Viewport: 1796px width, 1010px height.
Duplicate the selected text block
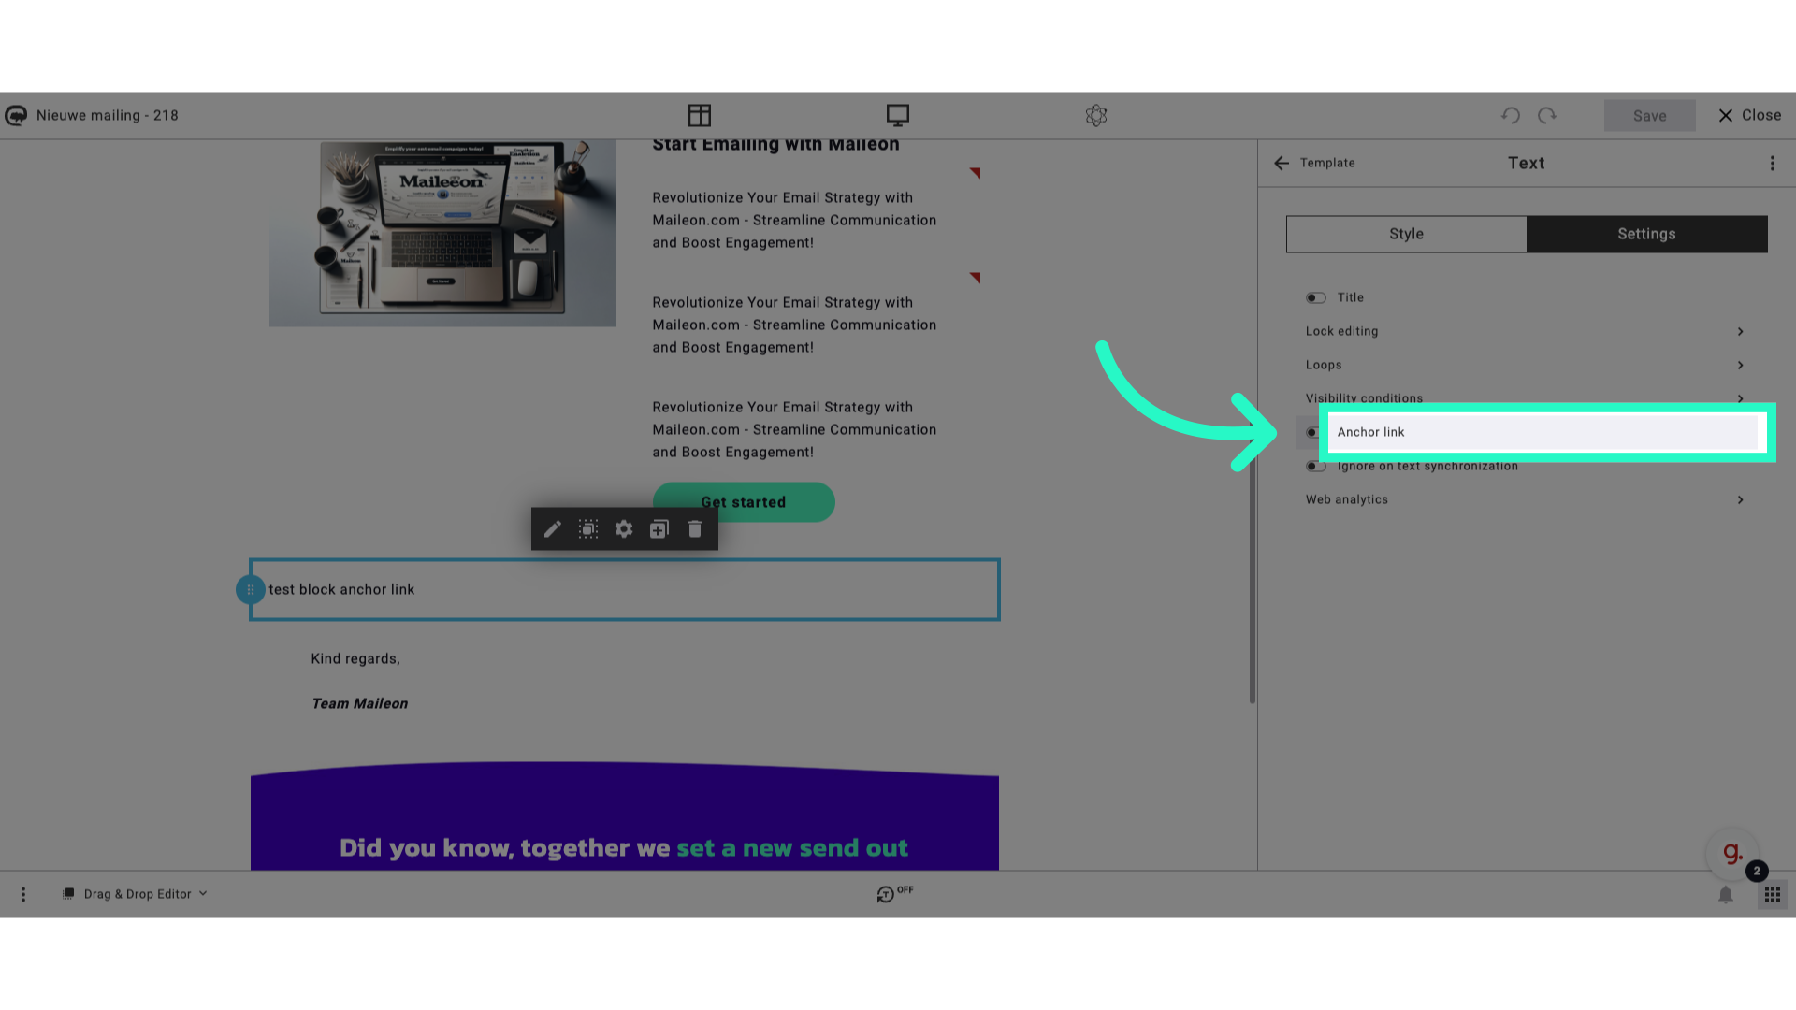[x=659, y=529]
